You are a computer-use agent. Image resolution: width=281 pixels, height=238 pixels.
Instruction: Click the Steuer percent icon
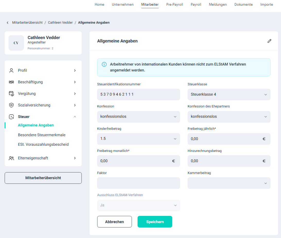tap(11, 117)
